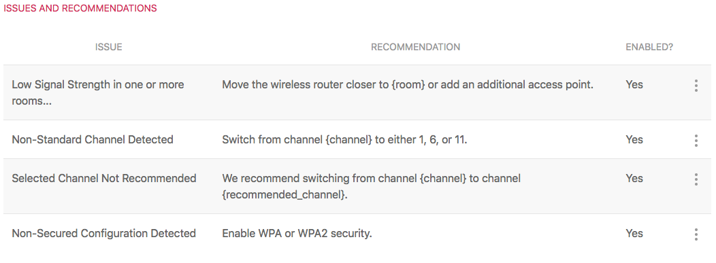
Task: Click the ISSUES AND RECOMMENDATIONS heading
Action: pyautogui.click(x=80, y=8)
